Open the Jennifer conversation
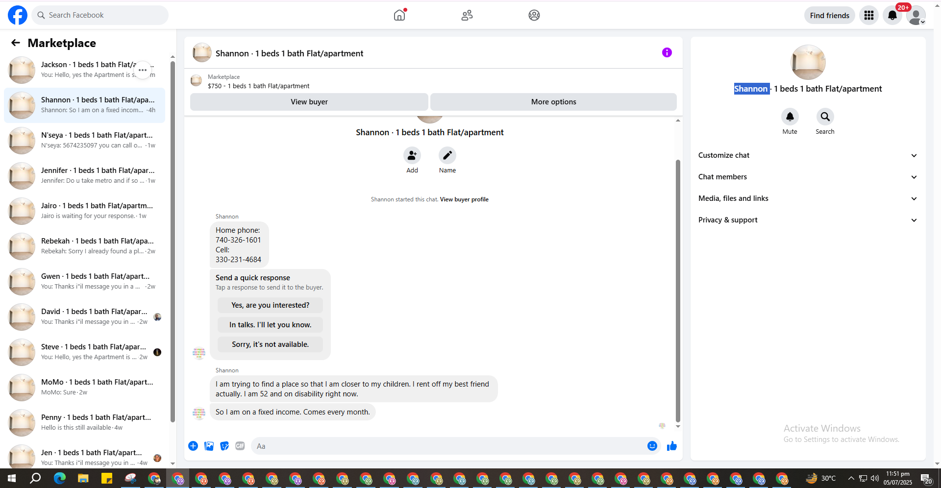 point(84,176)
